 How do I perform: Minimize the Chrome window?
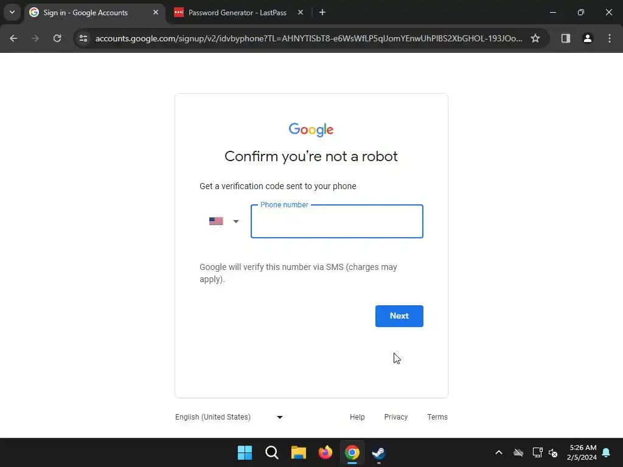552,12
